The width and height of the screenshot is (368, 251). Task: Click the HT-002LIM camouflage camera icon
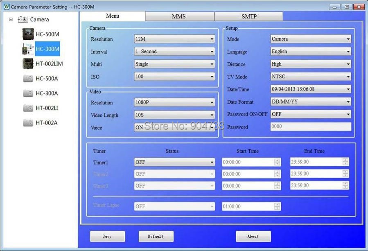(x=28, y=63)
